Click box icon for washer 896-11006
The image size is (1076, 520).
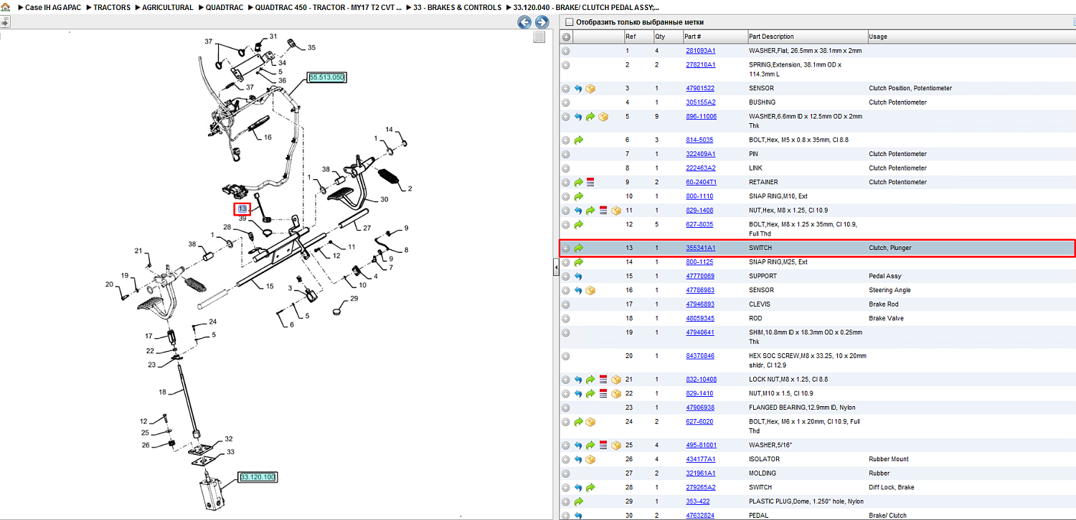coord(603,117)
